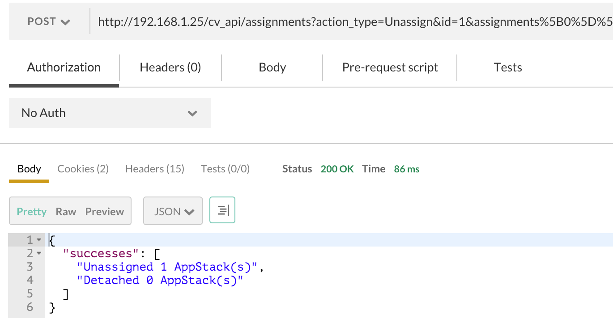The width and height of the screenshot is (613, 318).
Task: Click the wrap lines icon button
Action: (222, 210)
